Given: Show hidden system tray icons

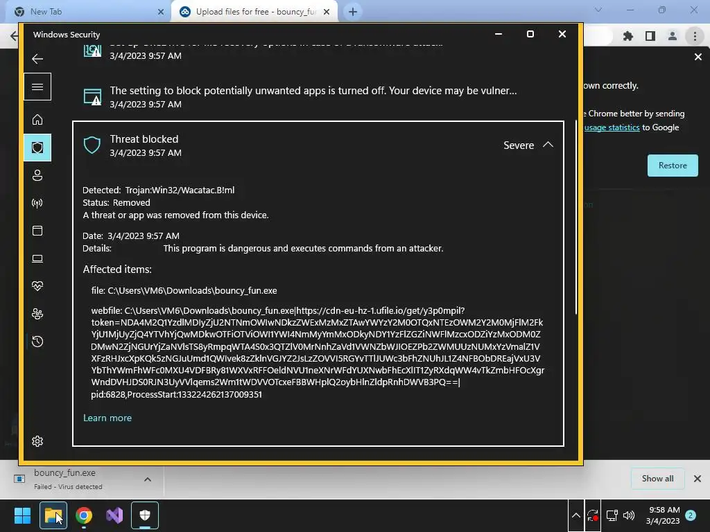Looking at the screenshot, I should point(576,515).
